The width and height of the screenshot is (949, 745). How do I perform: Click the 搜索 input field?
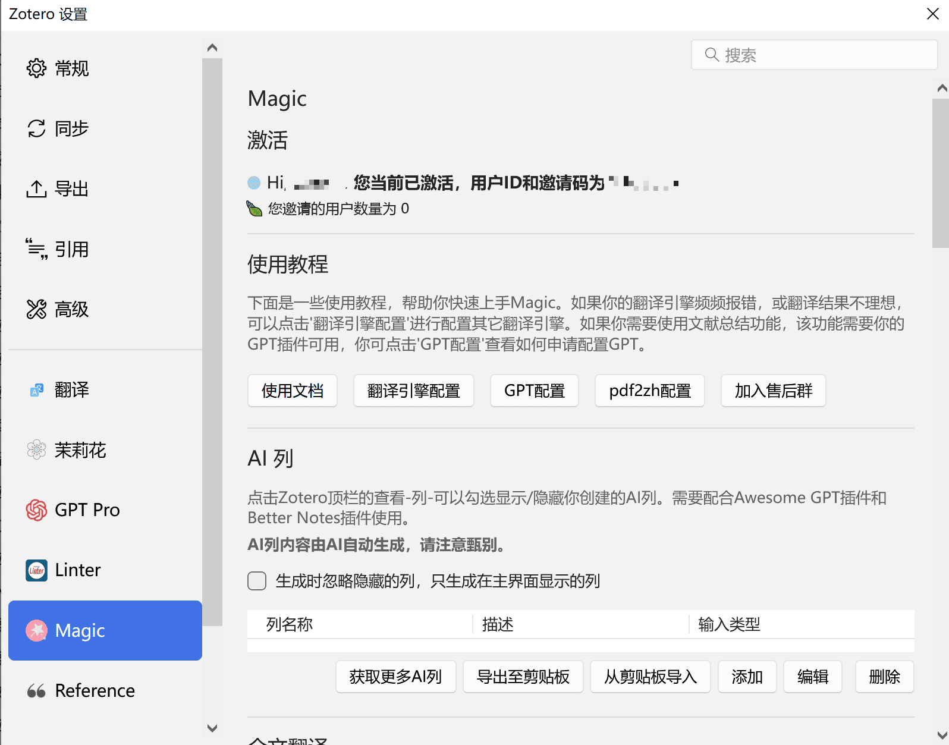click(815, 55)
